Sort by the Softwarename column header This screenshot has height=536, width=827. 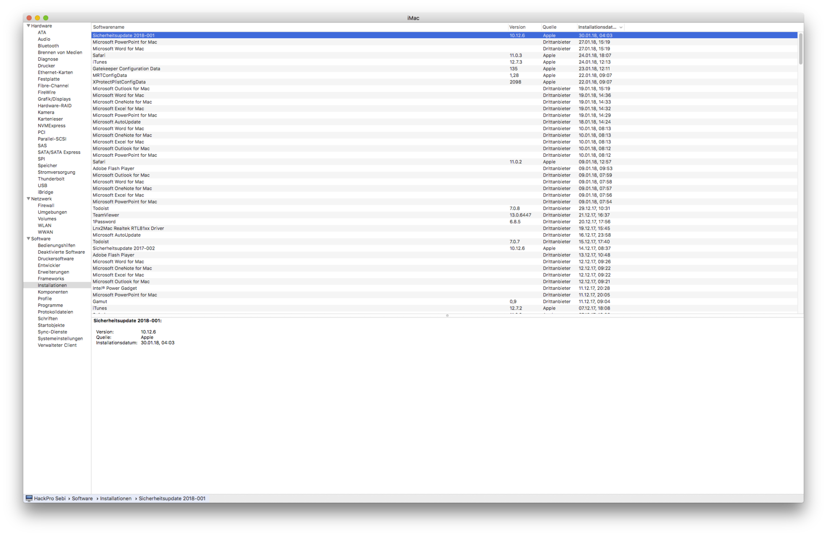pyautogui.click(x=299, y=27)
